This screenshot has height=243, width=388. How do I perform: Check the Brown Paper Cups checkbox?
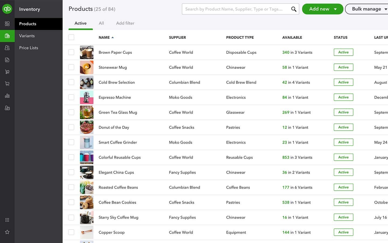(x=71, y=52)
